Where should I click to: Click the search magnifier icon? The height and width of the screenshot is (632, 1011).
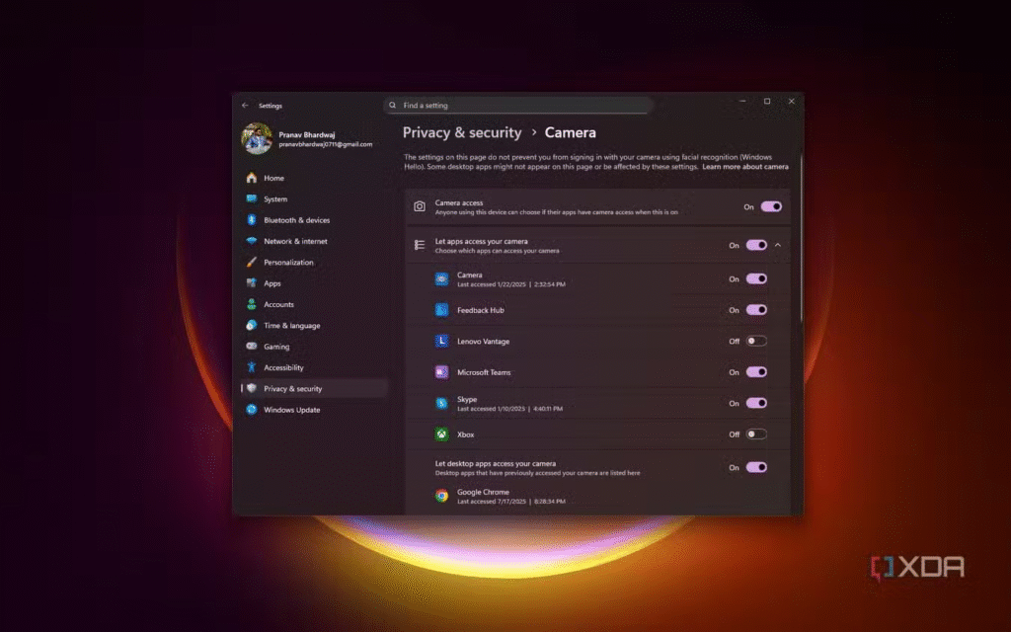point(393,105)
